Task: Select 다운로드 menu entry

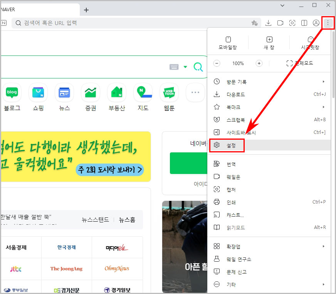Action: pos(269,94)
